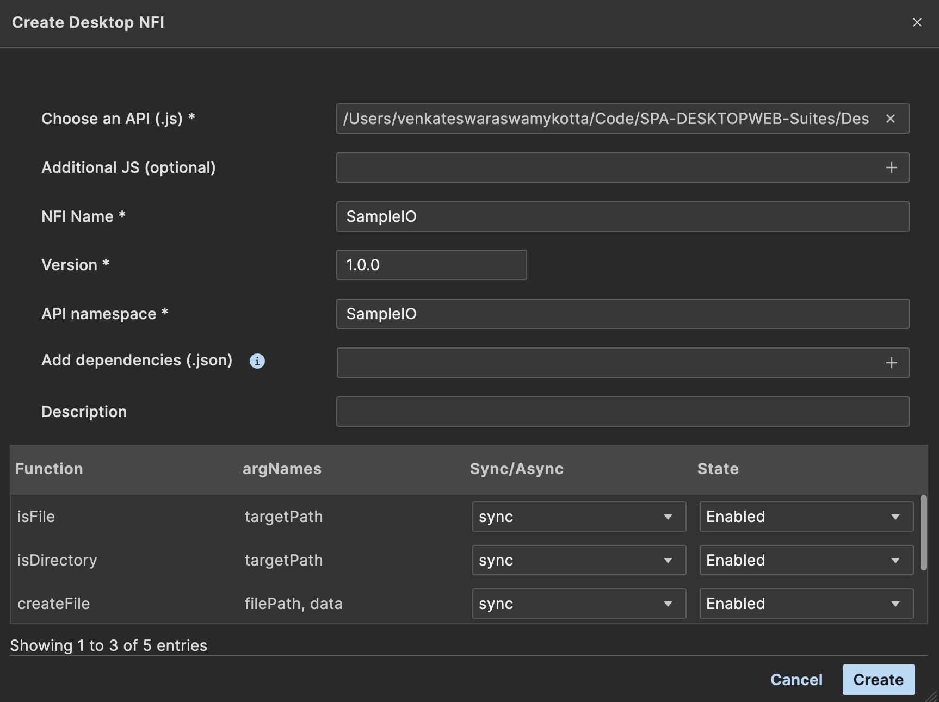Click the functions table vertical scrollbar
Viewport: 939px width, 702px height.
923,533
